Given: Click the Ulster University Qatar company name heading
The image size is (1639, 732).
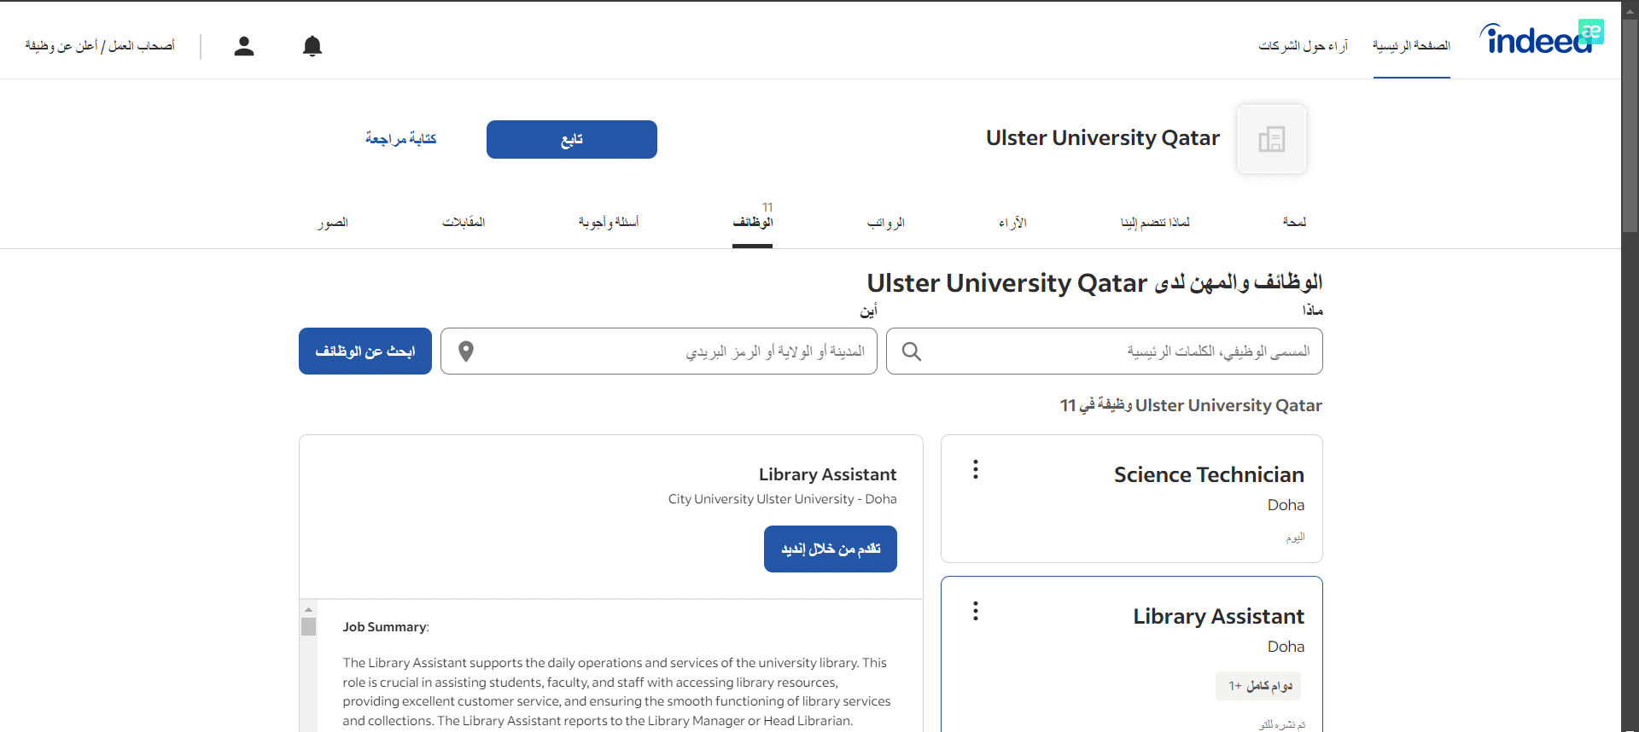Looking at the screenshot, I should 1103,138.
